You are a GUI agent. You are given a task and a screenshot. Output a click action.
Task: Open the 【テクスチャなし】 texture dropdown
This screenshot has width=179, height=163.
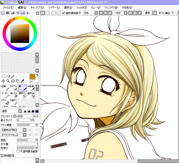click(x=25, y=135)
